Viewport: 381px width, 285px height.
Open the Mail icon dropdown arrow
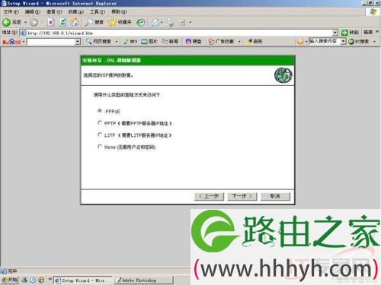pos(162,23)
